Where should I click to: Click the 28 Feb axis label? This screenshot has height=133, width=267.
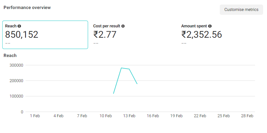click(247, 116)
